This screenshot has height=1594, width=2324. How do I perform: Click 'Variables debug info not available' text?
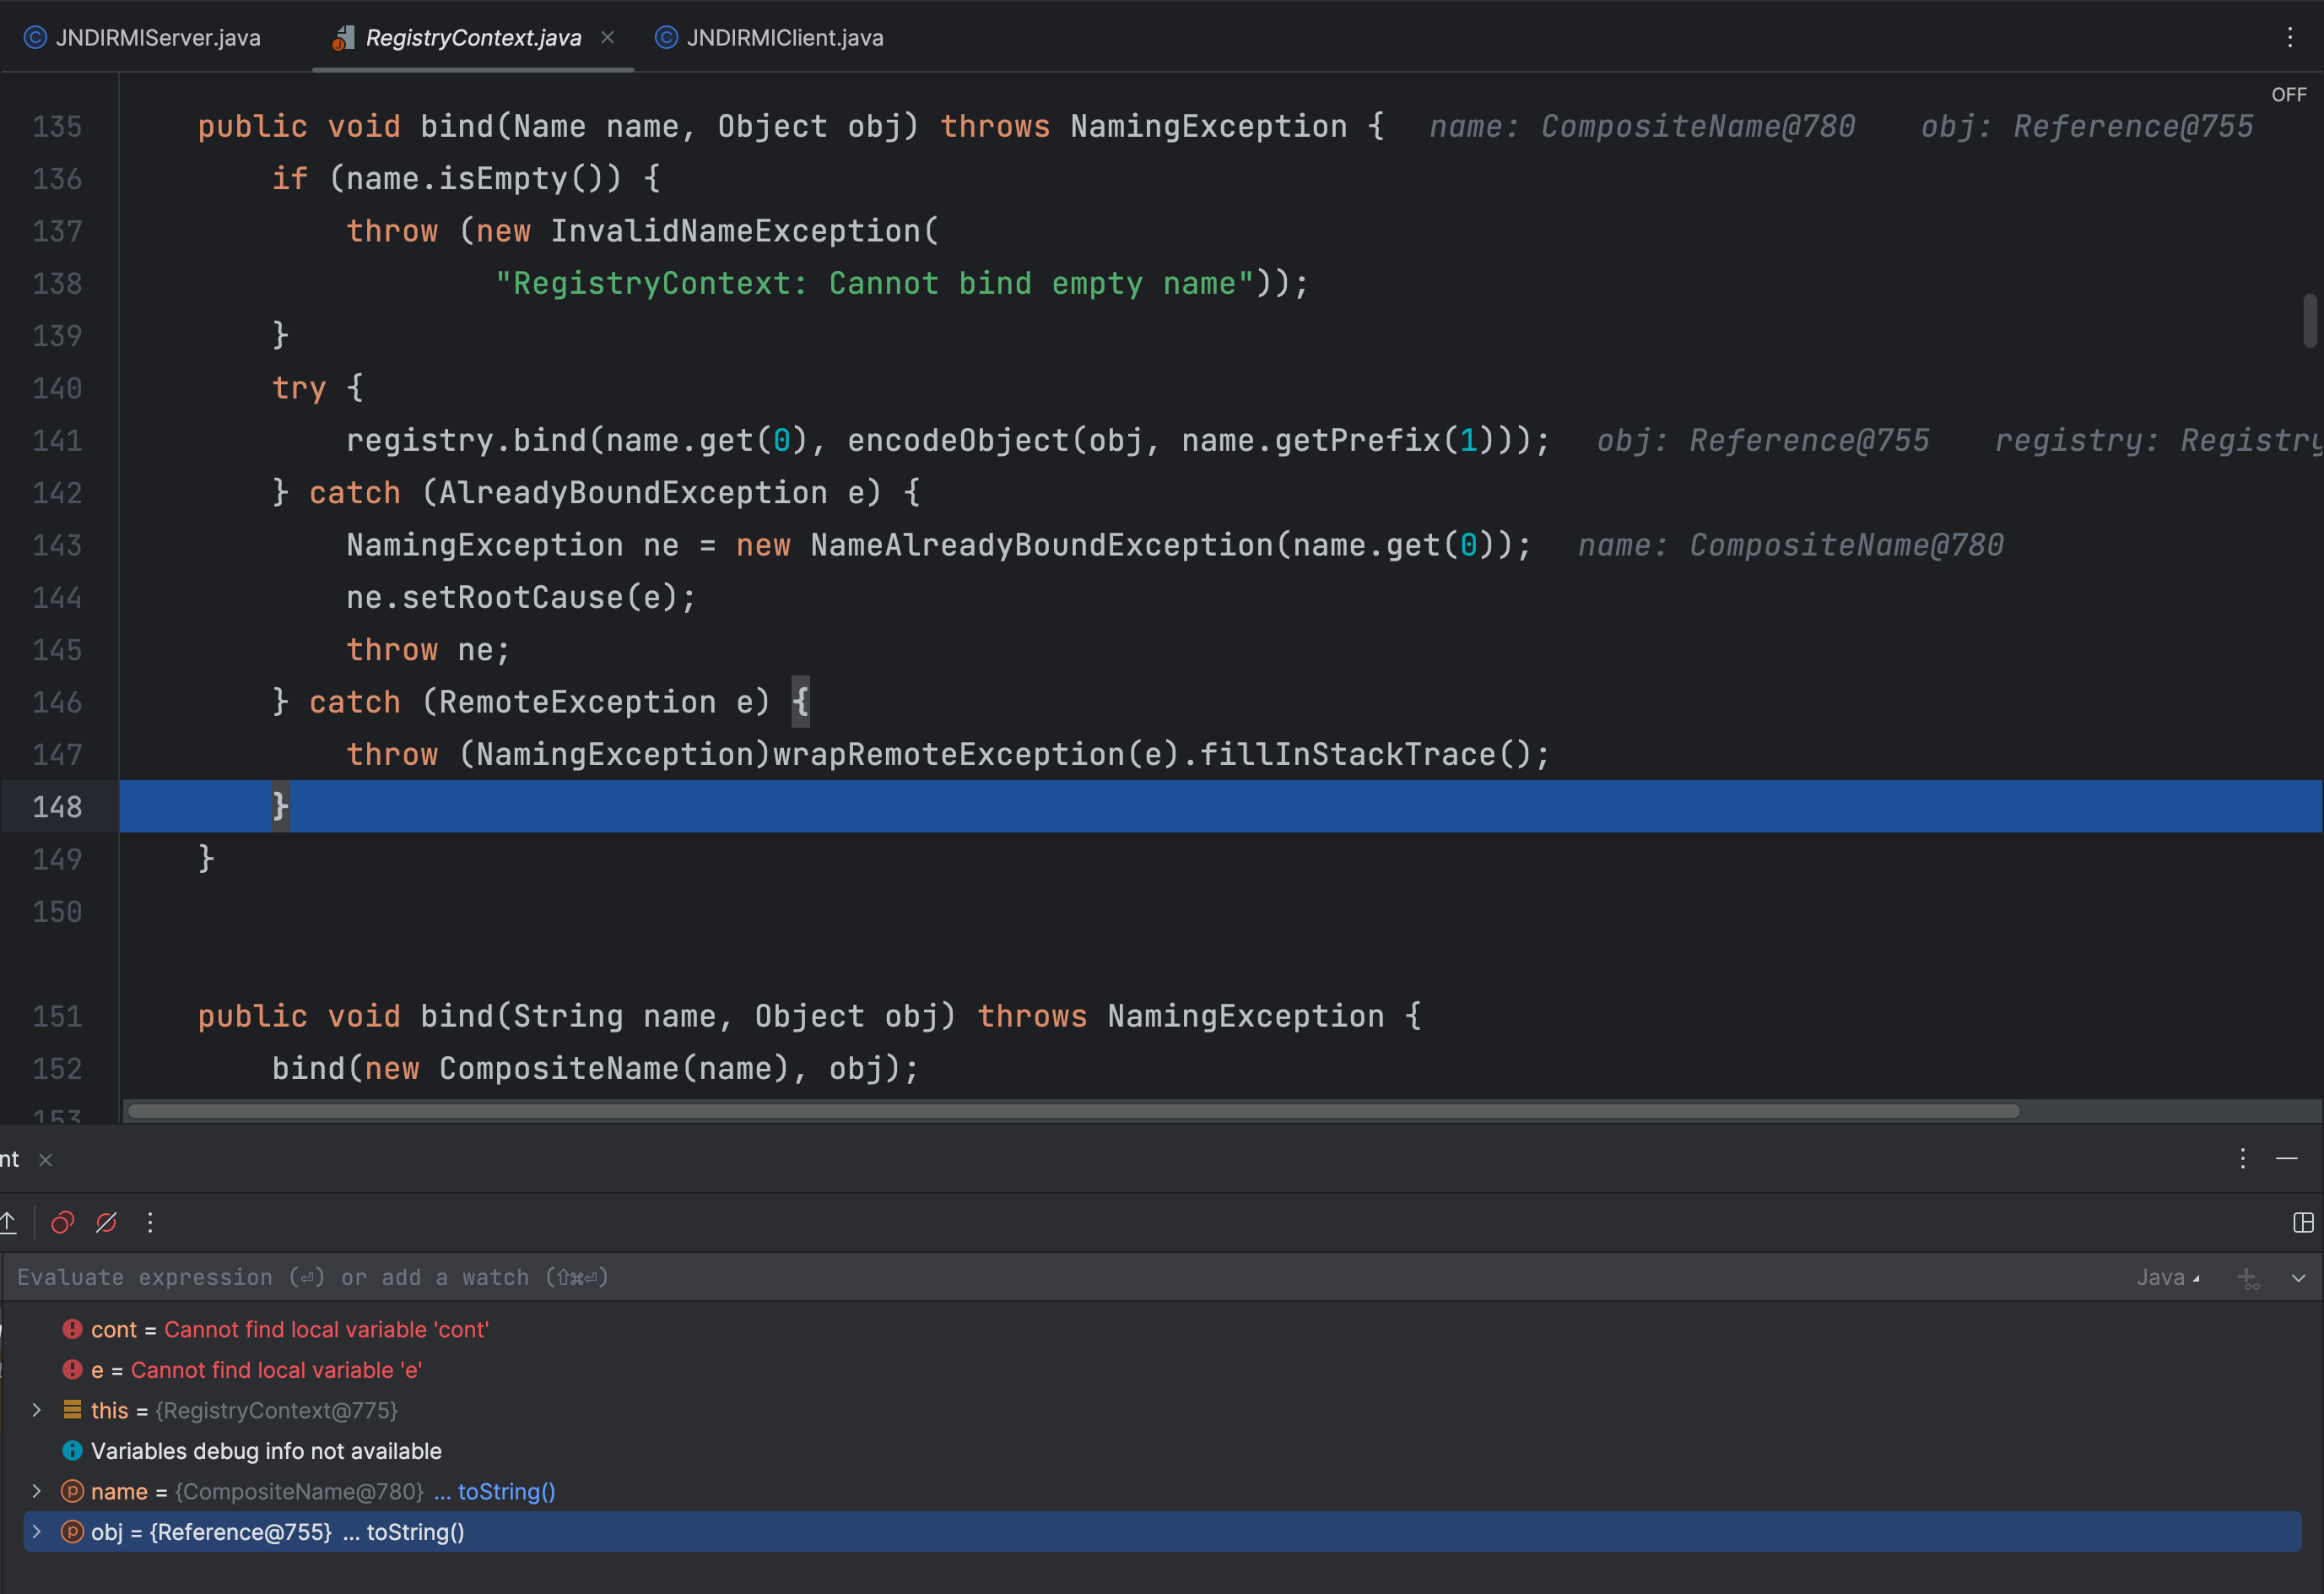tap(266, 1451)
